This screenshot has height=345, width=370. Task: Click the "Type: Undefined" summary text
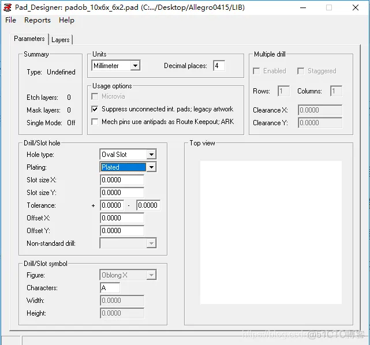tap(51, 72)
